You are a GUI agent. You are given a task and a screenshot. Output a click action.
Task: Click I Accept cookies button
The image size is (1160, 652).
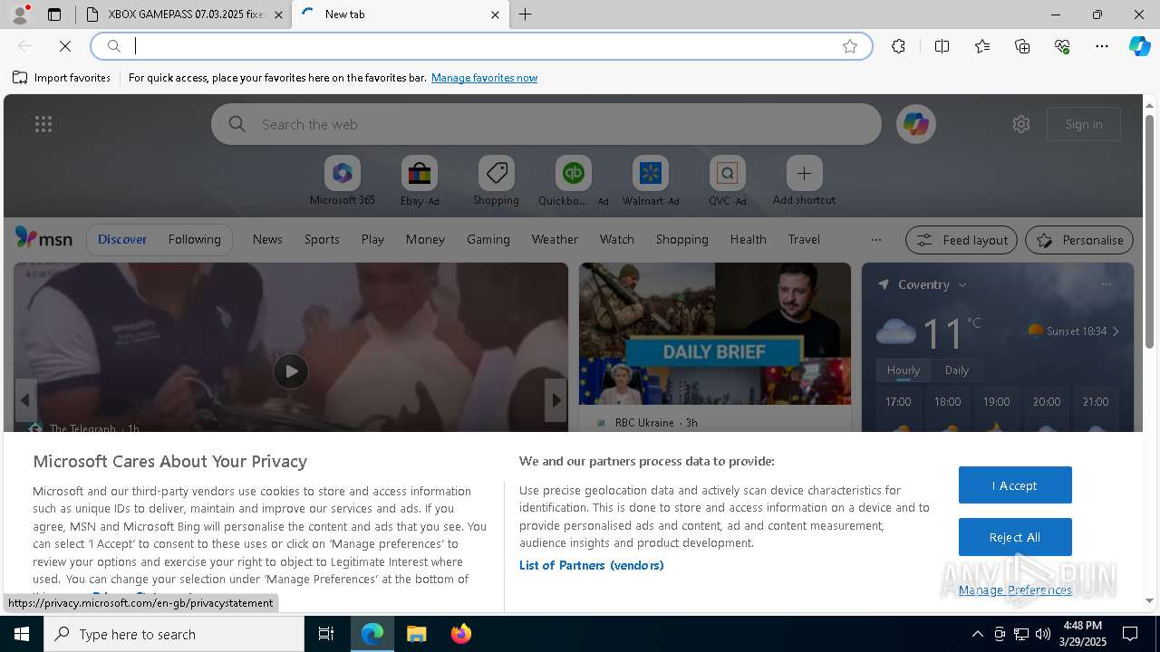pos(1015,485)
